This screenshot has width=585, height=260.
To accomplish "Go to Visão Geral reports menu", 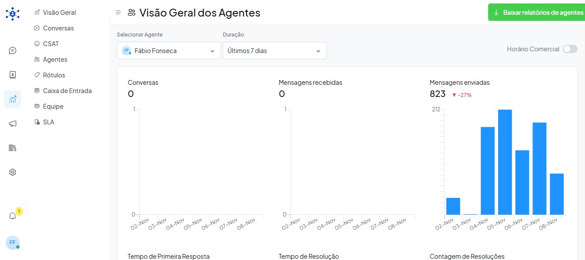I will point(59,13).
